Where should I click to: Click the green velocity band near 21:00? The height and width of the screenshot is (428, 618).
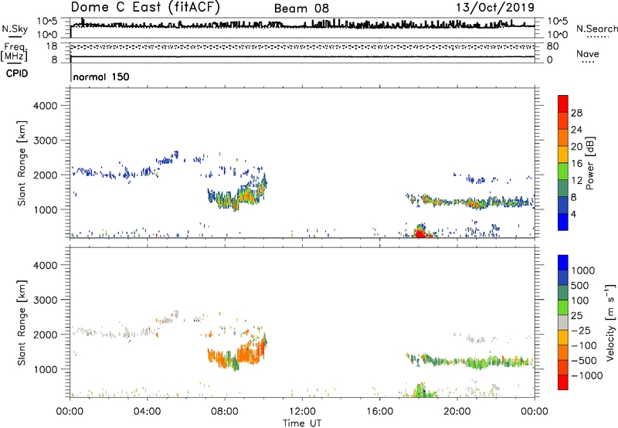pyautogui.click(x=477, y=362)
